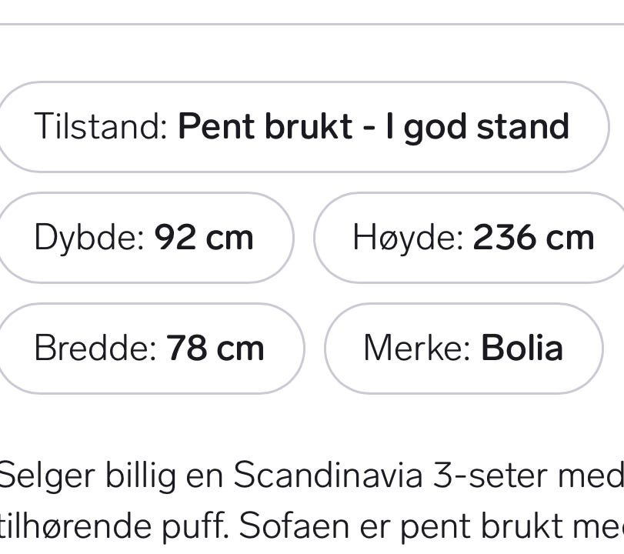Click the '236 cm' height value
Image resolution: width=624 pixels, height=554 pixels.
533,238
